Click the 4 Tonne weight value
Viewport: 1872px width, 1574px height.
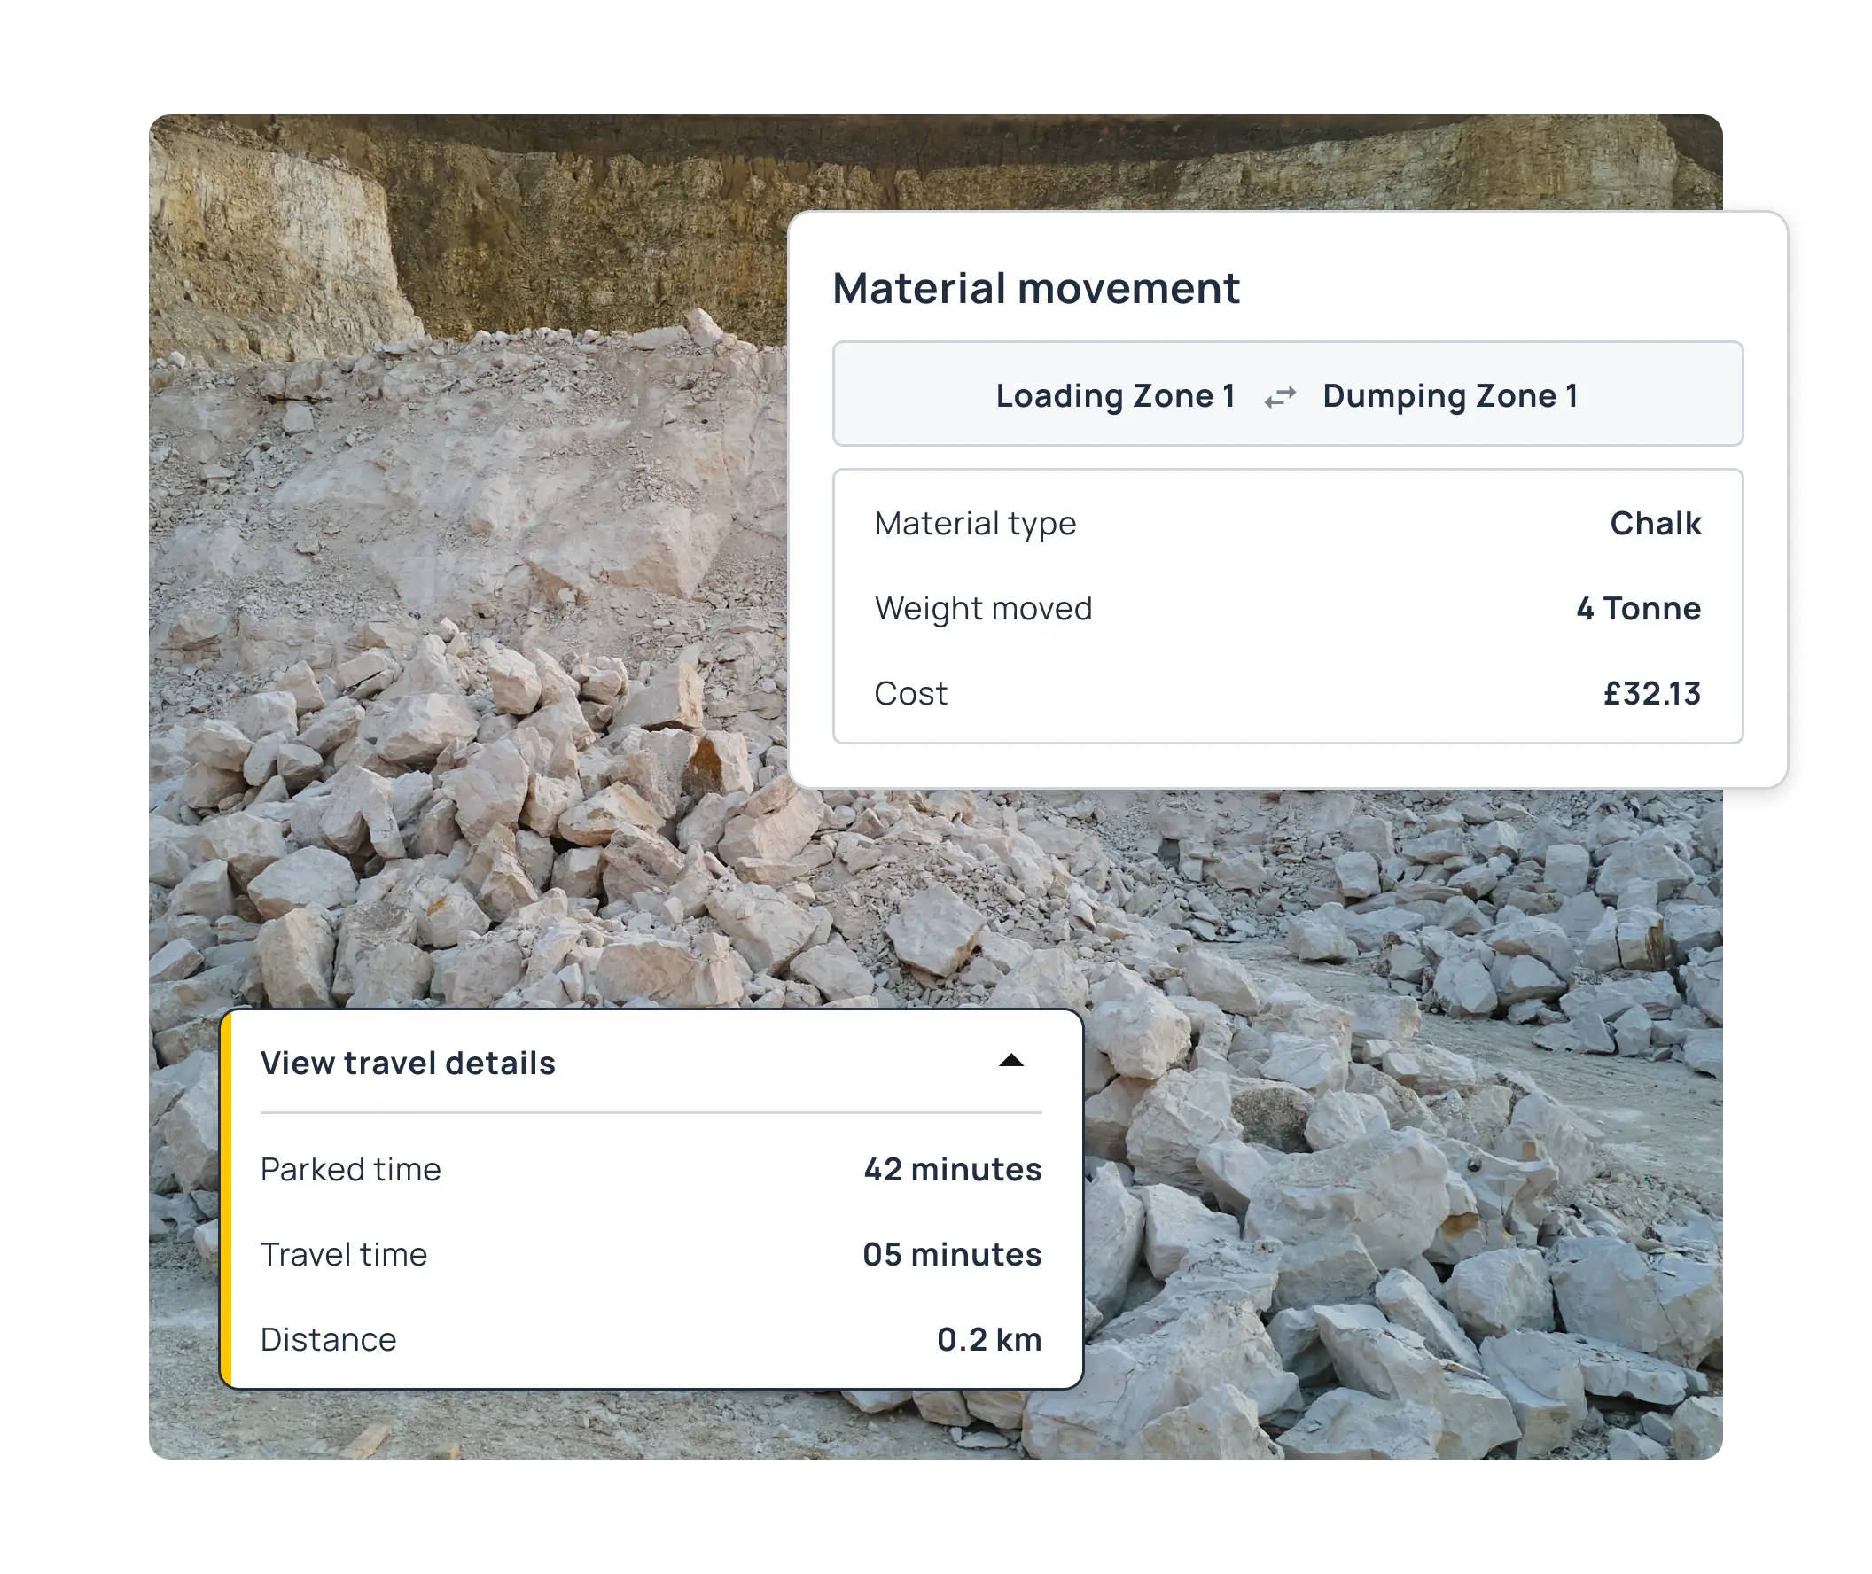click(1638, 609)
